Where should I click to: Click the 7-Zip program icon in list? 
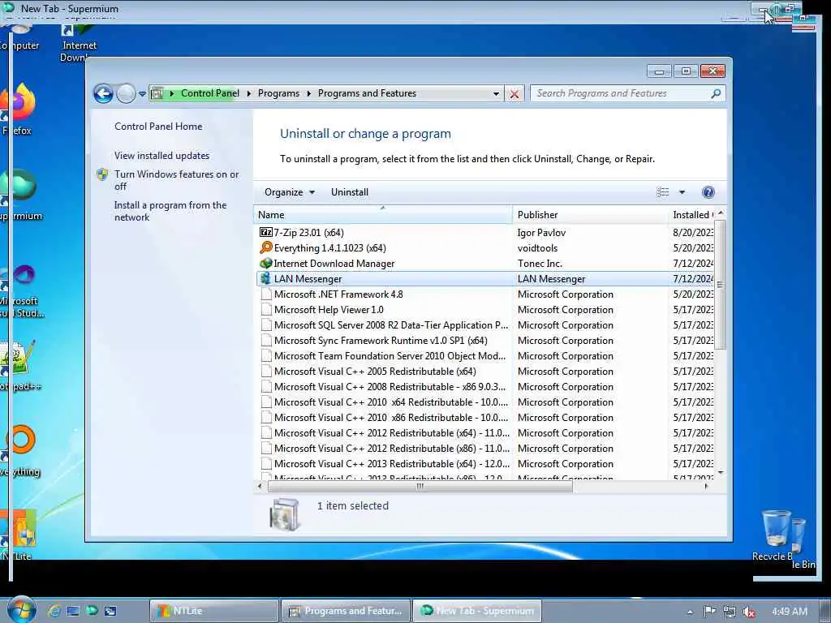pyautogui.click(x=265, y=232)
